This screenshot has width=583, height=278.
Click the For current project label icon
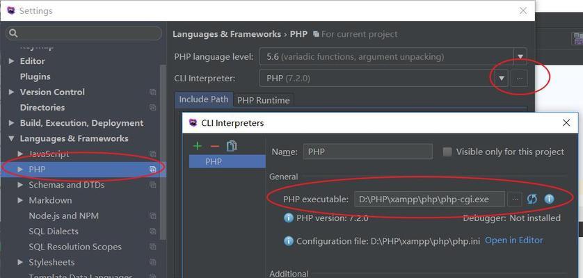(316, 34)
